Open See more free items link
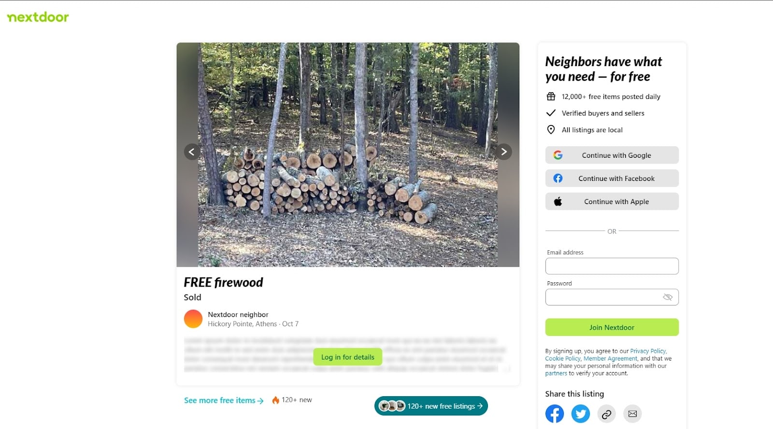This screenshot has width=773, height=429. coord(224,401)
